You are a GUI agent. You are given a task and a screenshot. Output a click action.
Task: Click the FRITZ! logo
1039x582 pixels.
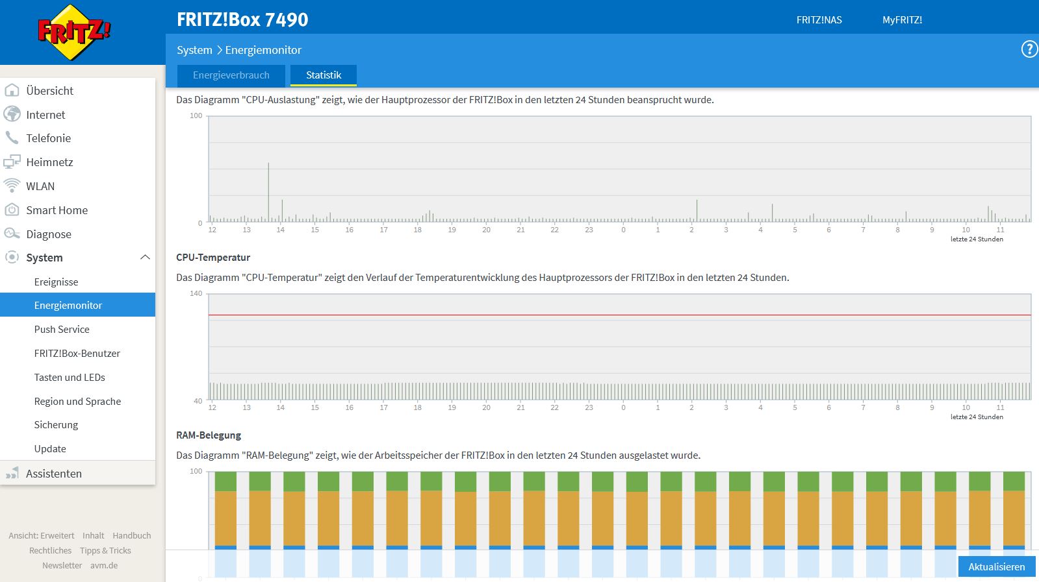pyautogui.click(x=74, y=32)
